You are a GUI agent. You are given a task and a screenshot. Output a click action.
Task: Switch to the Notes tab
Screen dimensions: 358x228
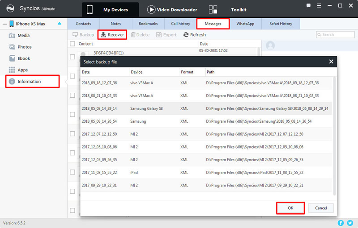(116, 24)
